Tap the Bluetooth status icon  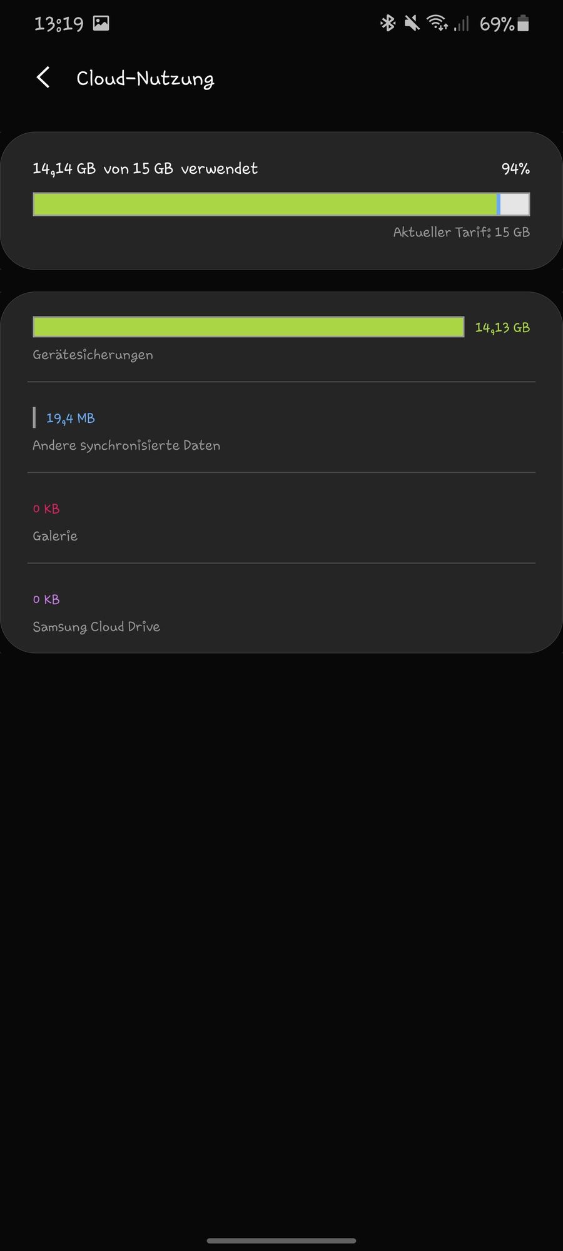(388, 24)
